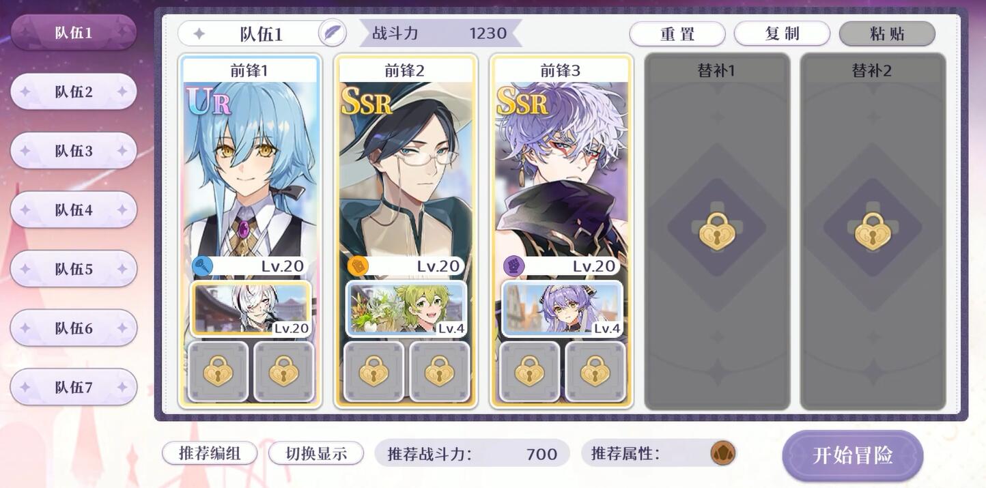
Task: Click the 推荐编组 recommended lineup button
Action: 210,453
